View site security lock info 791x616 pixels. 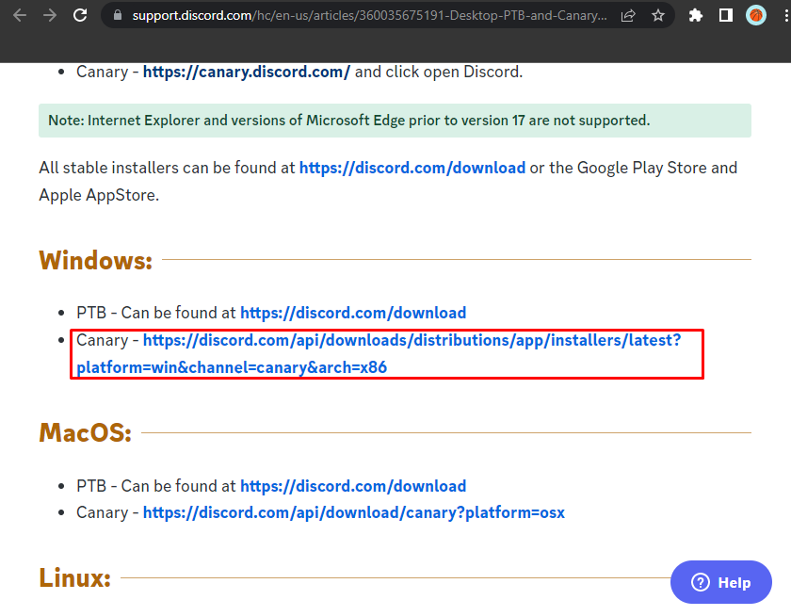pyautogui.click(x=118, y=15)
